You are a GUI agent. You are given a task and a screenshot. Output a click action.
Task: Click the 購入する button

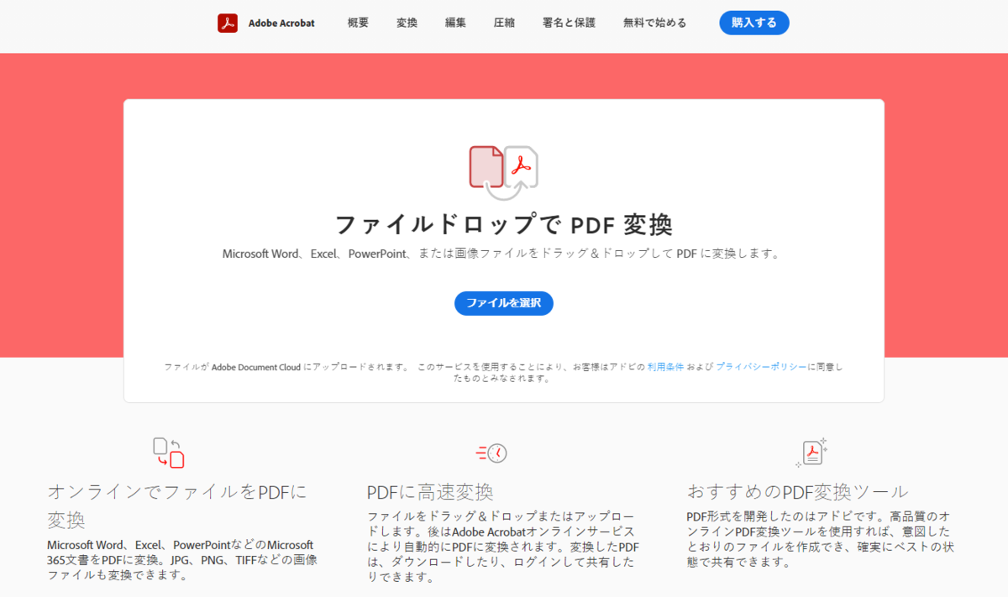tap(754, 23)
